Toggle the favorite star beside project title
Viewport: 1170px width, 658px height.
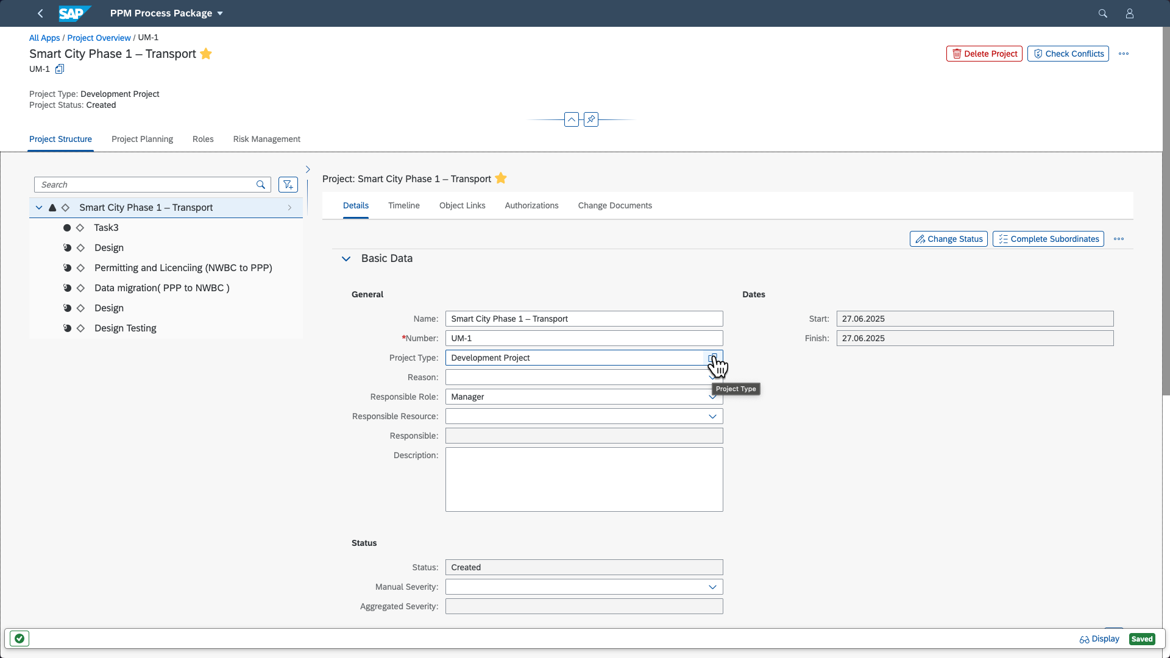pyautogui.click(x=206, y=54)
